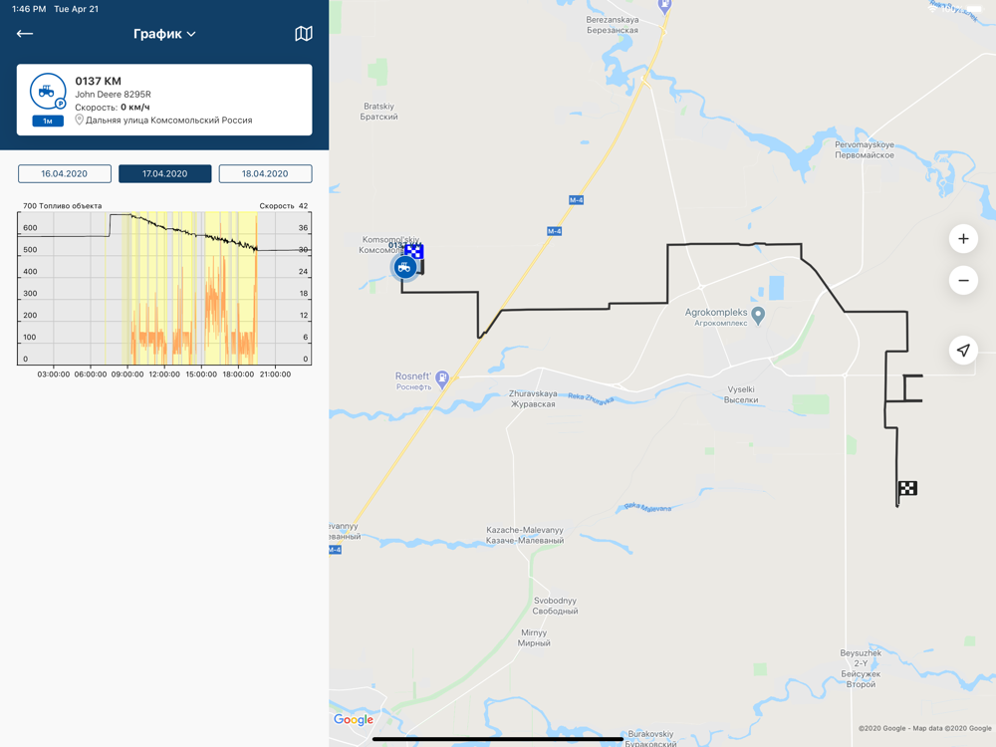This screenshot has height=747, width=996.
Task: Tap the black checkered start flag marker
Action: (x=907, y=488)
